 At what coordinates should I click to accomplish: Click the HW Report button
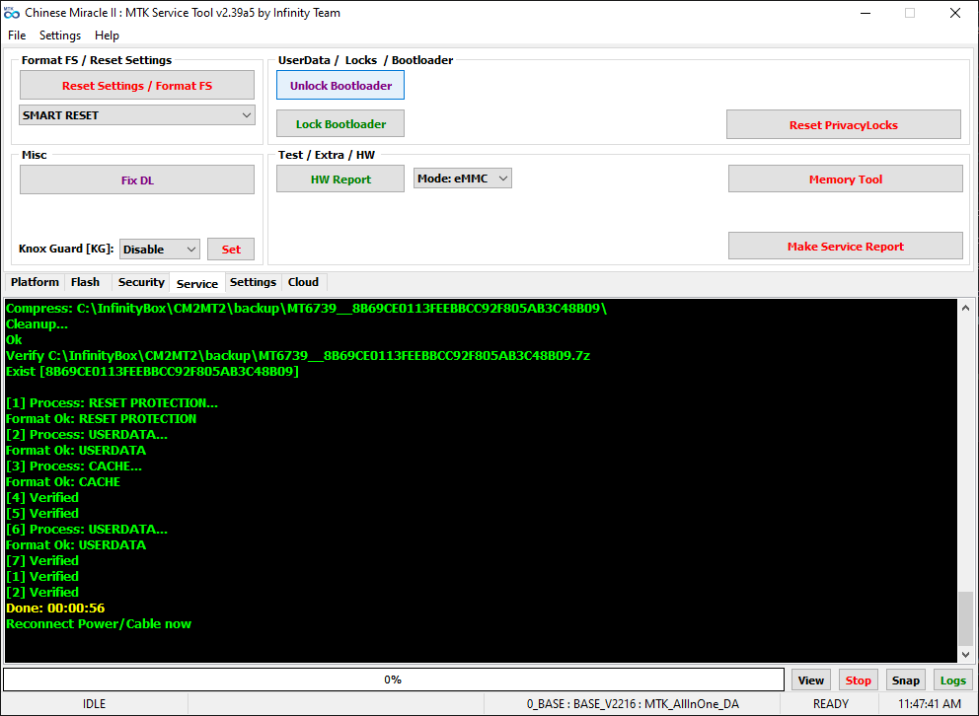(x=340, y=179)
